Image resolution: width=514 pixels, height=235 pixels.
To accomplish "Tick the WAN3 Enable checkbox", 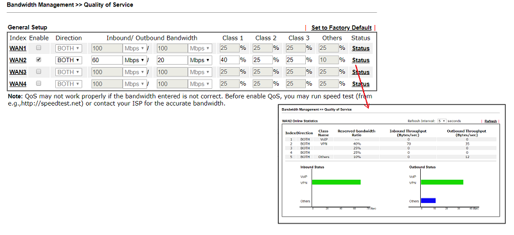I will (39, 72).
